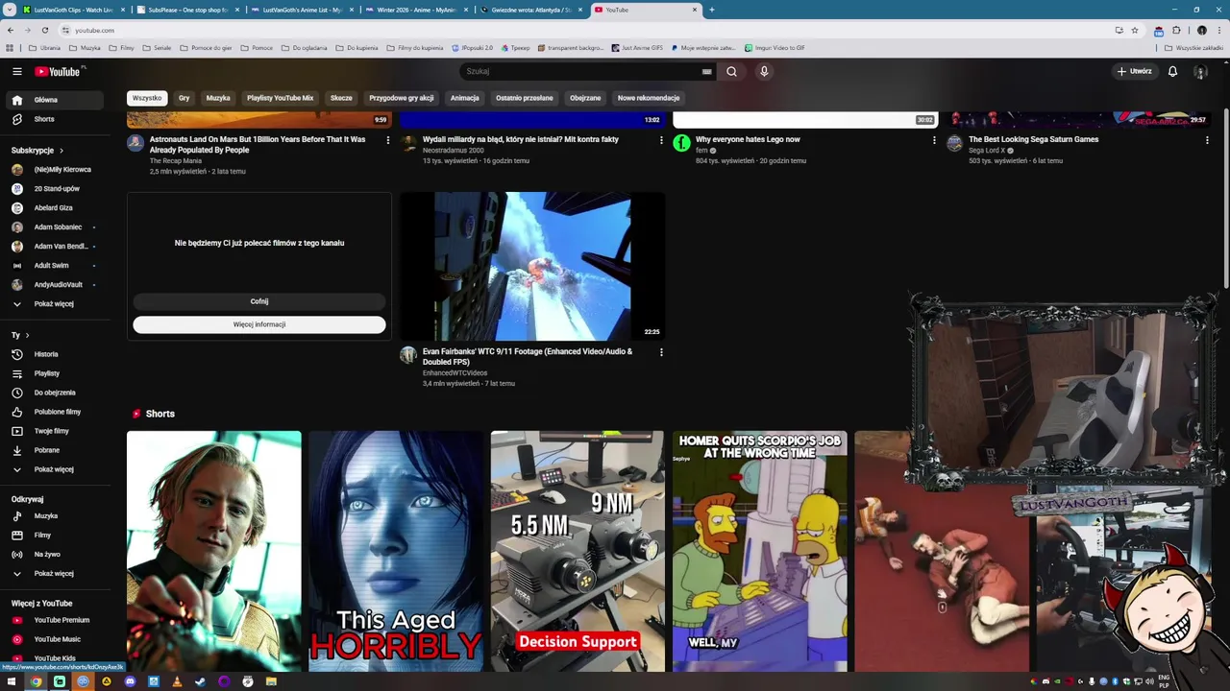This screenshot has width=1230, height=691.
Task: Open Polubione filmy liked videos
Action: point(56,412)
